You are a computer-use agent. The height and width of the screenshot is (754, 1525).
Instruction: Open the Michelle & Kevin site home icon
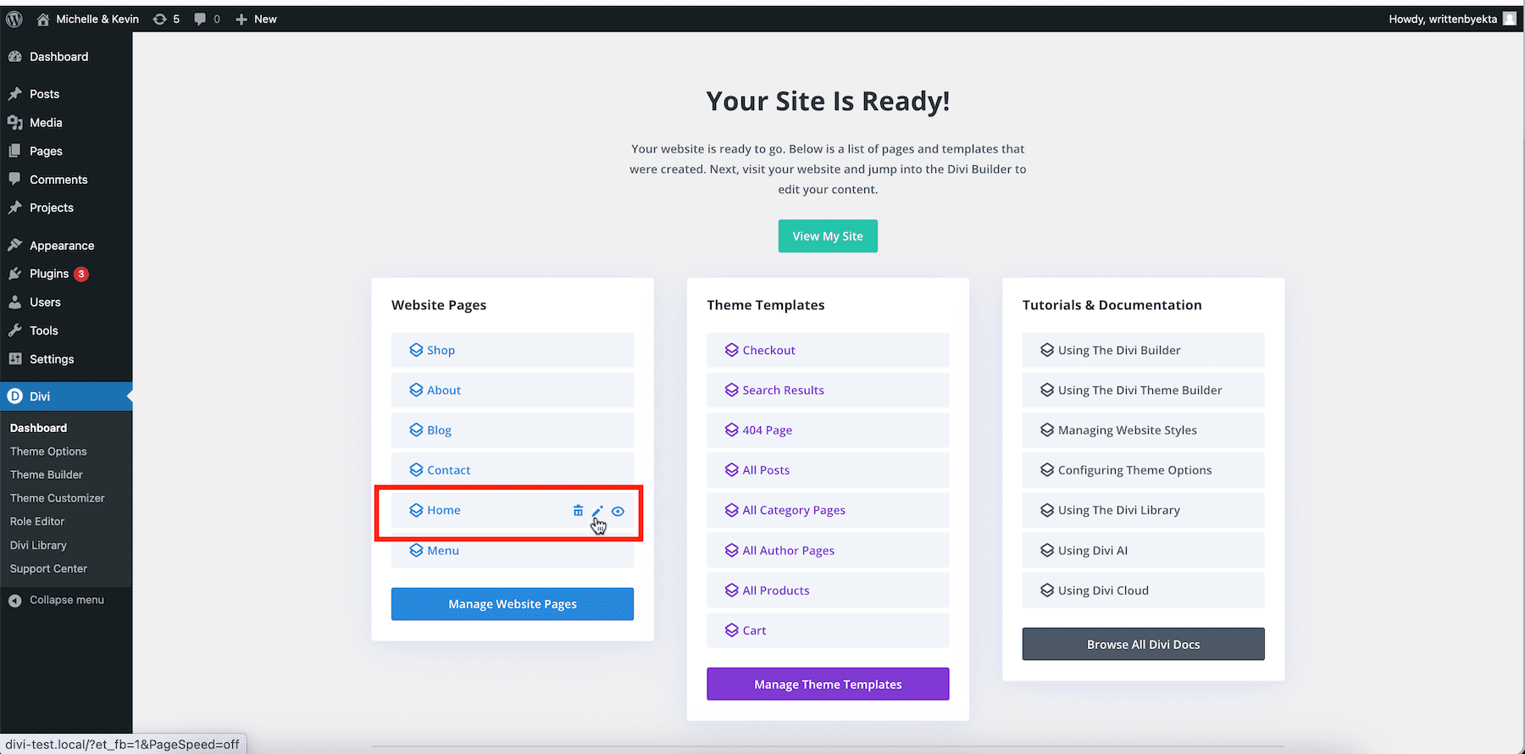pos(43,19)
